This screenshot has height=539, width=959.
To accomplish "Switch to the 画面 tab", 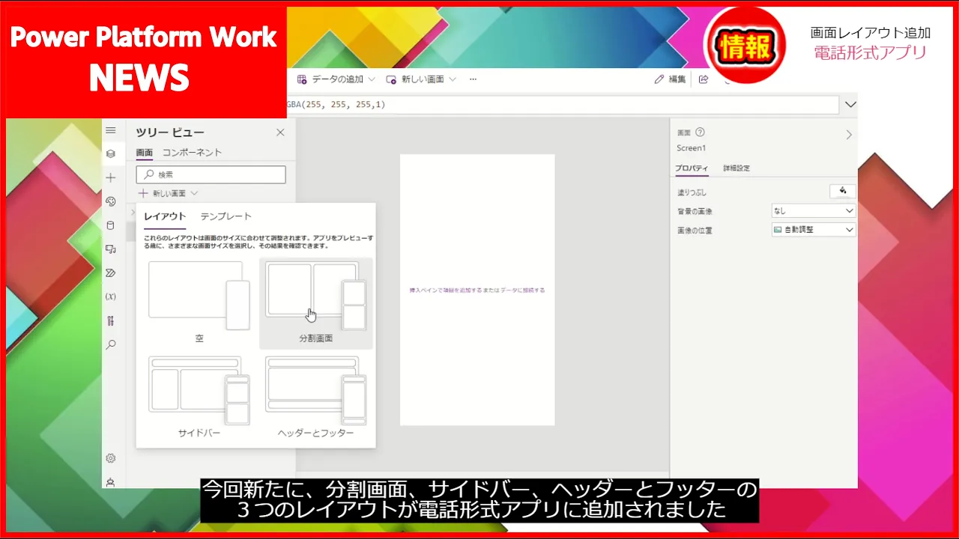I will (x=144, y=153).
